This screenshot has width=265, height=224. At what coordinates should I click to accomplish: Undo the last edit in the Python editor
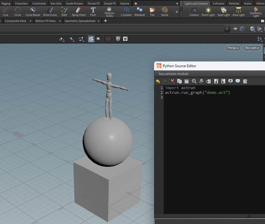158,81
